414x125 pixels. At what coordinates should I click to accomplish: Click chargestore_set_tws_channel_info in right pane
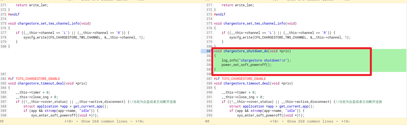[254, 24]
